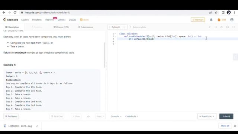The height and width of the screenshot is (134, 238).
Task: Open the Explore menu item
Action: point(25,20)
